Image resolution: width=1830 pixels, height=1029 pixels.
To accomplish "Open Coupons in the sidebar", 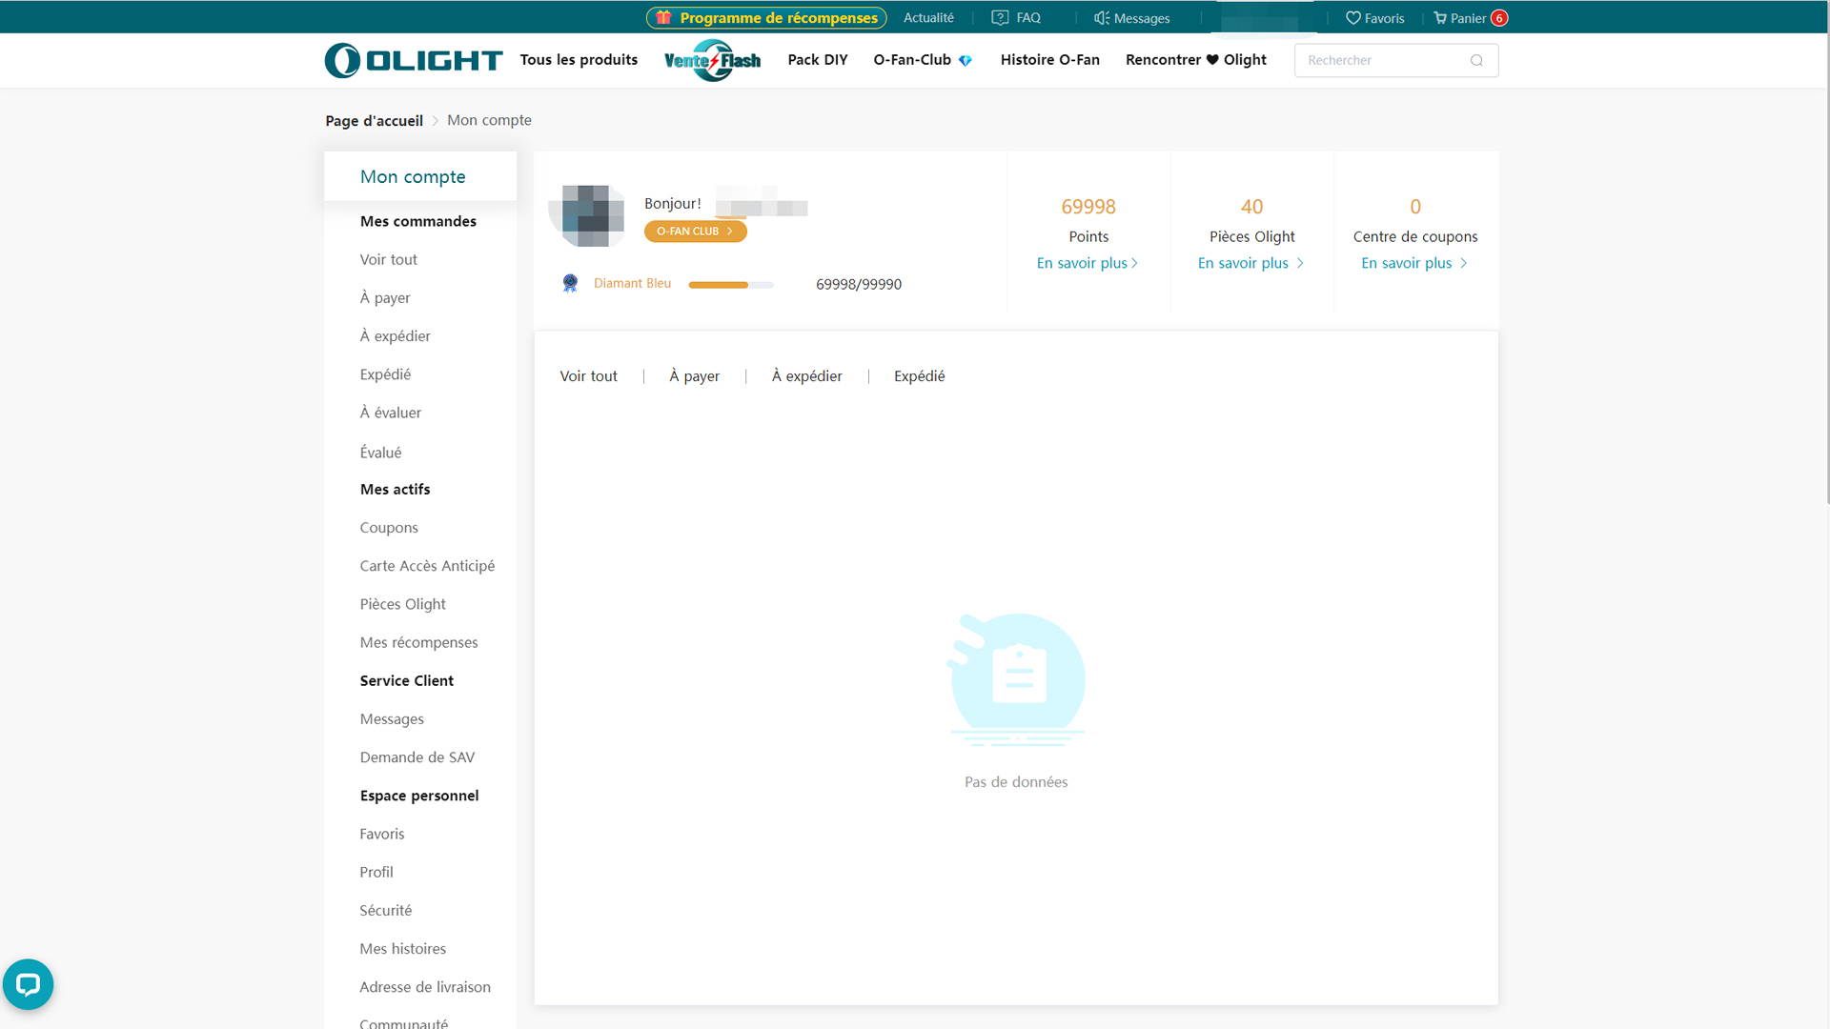I will click(389, 528).
